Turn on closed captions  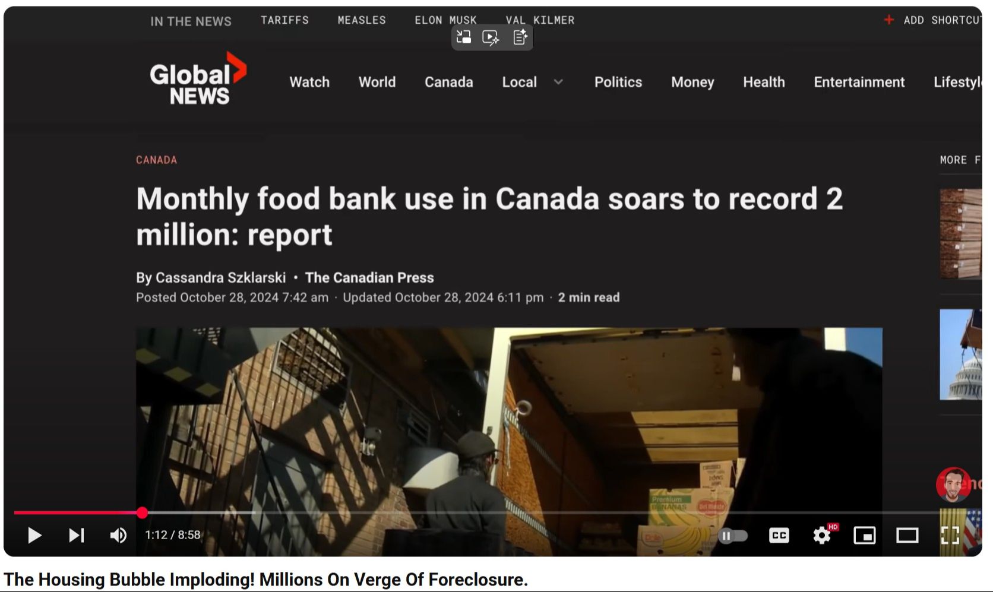coord(779,536)
